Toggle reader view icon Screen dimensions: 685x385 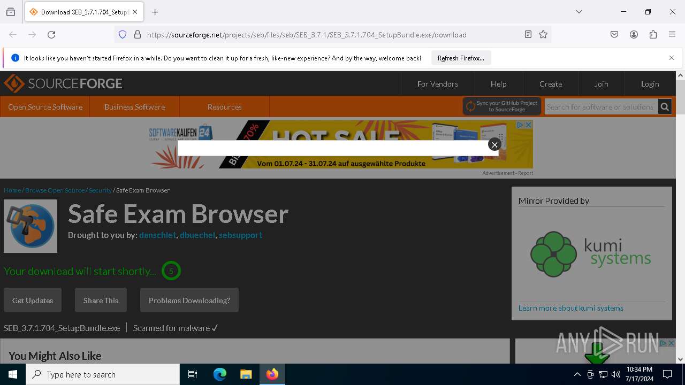(x=528, y=35)
